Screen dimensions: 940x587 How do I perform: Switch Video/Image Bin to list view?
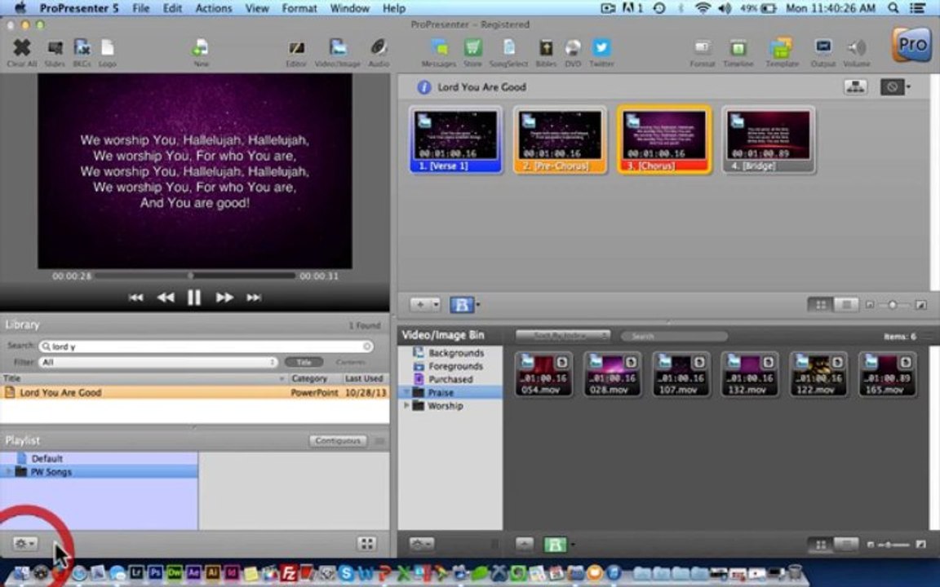click(846, 545)
